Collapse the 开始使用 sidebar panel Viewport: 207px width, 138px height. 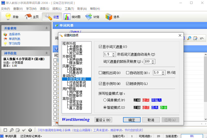(x=47, y=28)
